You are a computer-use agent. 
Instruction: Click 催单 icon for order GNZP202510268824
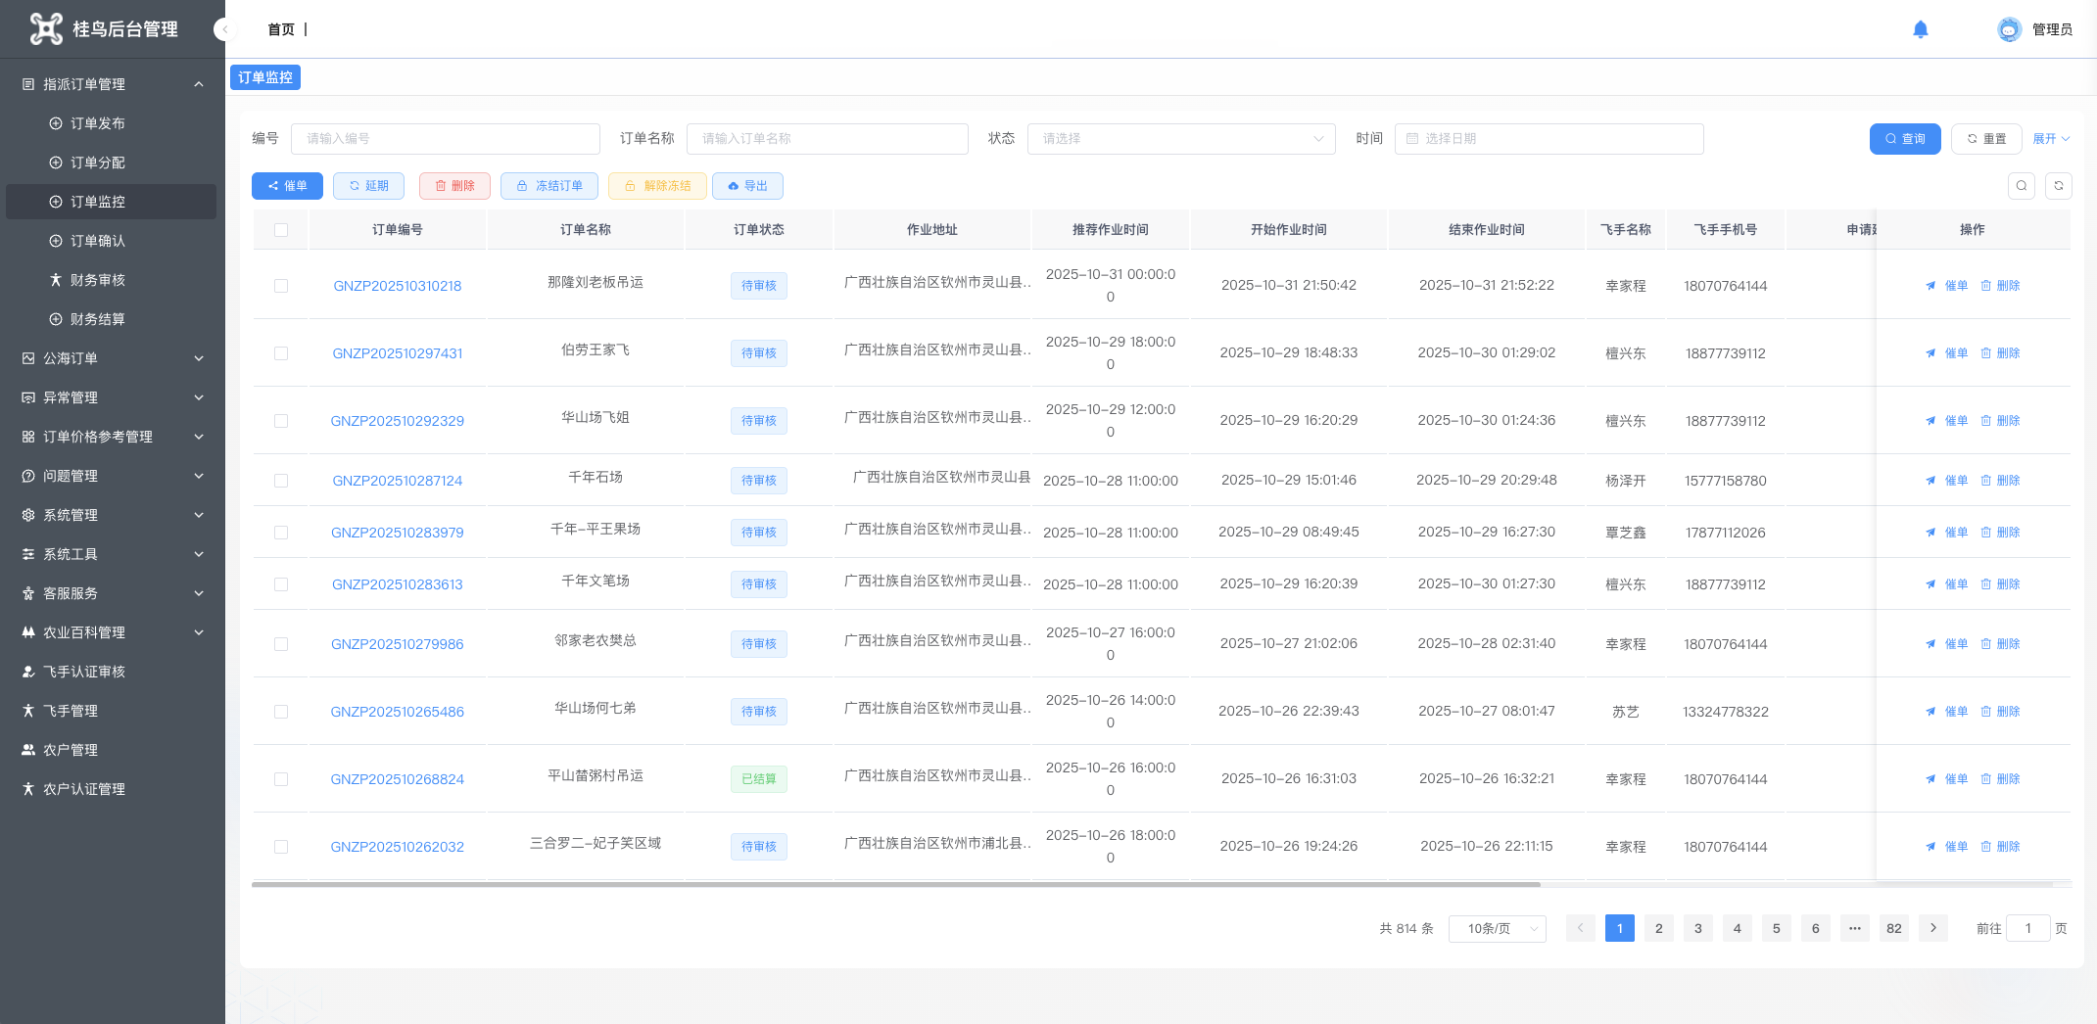1930,779
